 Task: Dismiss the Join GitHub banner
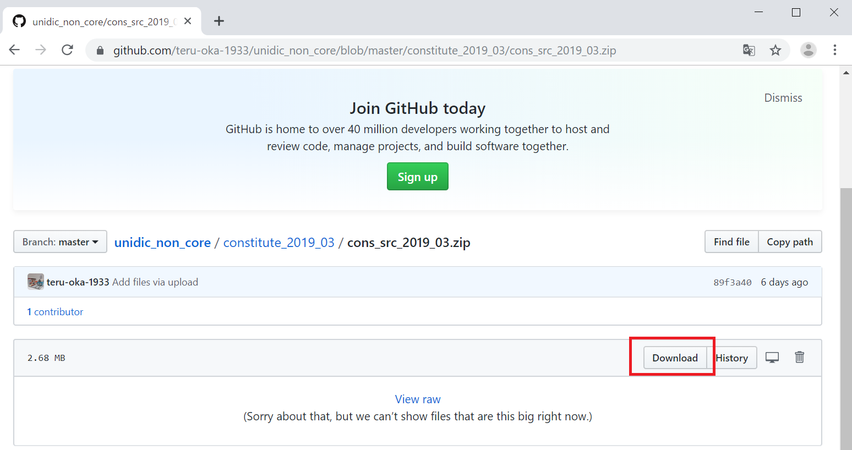coord(783,98)
